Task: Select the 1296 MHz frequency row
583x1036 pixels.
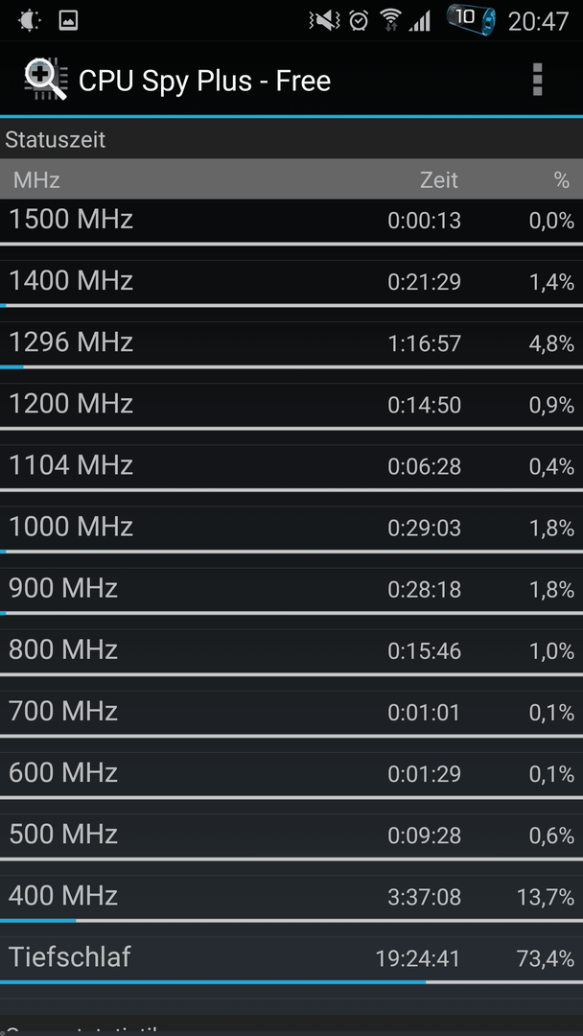Action: point(291,343)
